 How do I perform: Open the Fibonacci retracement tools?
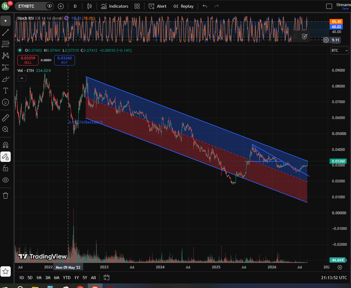point(6,44)
